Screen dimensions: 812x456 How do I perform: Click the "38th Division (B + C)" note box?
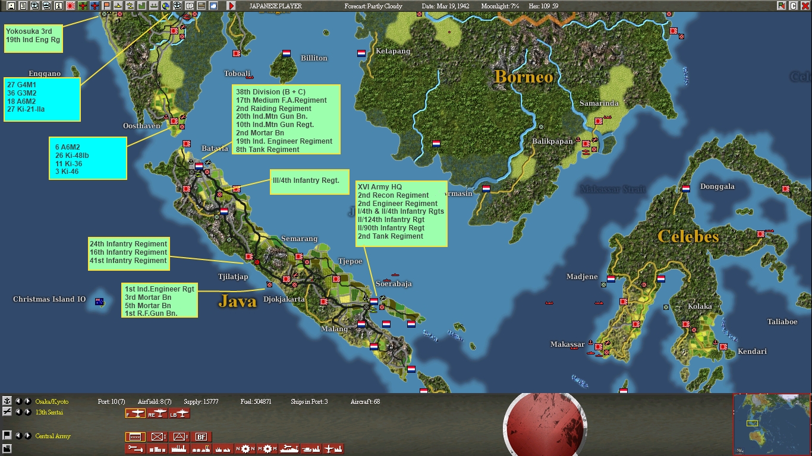pyautogui.click(x=287, y=121)
